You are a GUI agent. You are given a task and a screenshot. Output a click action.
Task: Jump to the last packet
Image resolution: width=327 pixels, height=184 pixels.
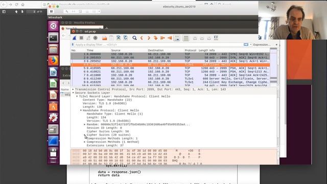point(170,38)
